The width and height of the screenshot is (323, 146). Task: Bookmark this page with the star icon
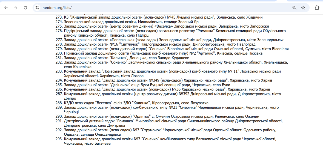pos(303,8)
